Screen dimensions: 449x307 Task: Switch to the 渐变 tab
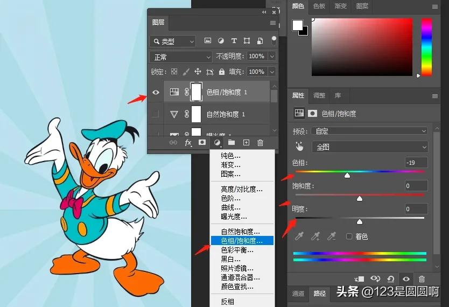[340, 6]
